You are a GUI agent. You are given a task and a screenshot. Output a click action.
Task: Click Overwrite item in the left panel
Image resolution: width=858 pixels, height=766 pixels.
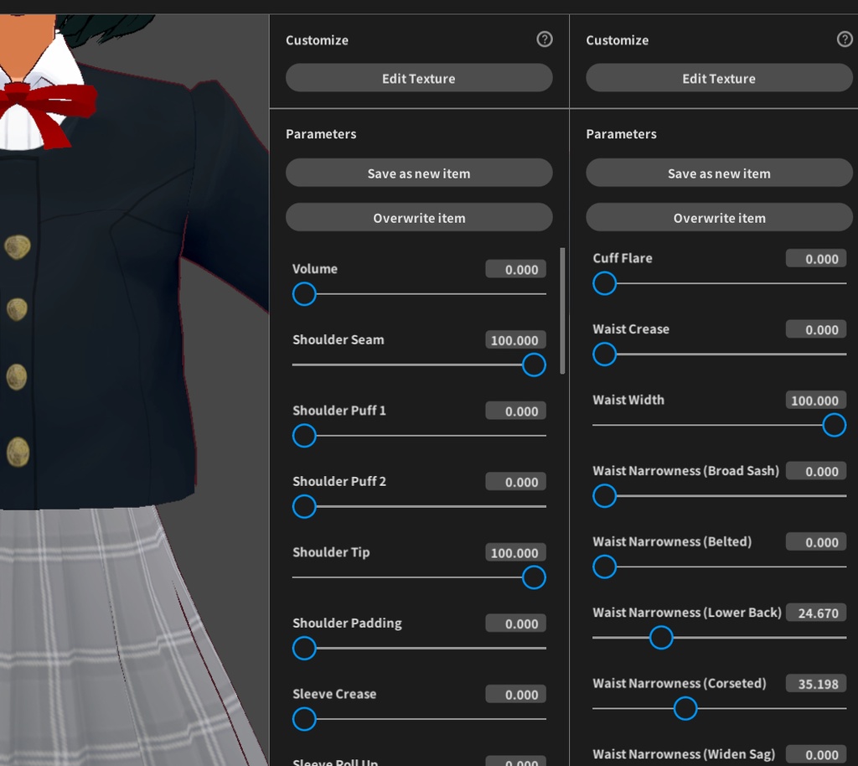(419, 217)
